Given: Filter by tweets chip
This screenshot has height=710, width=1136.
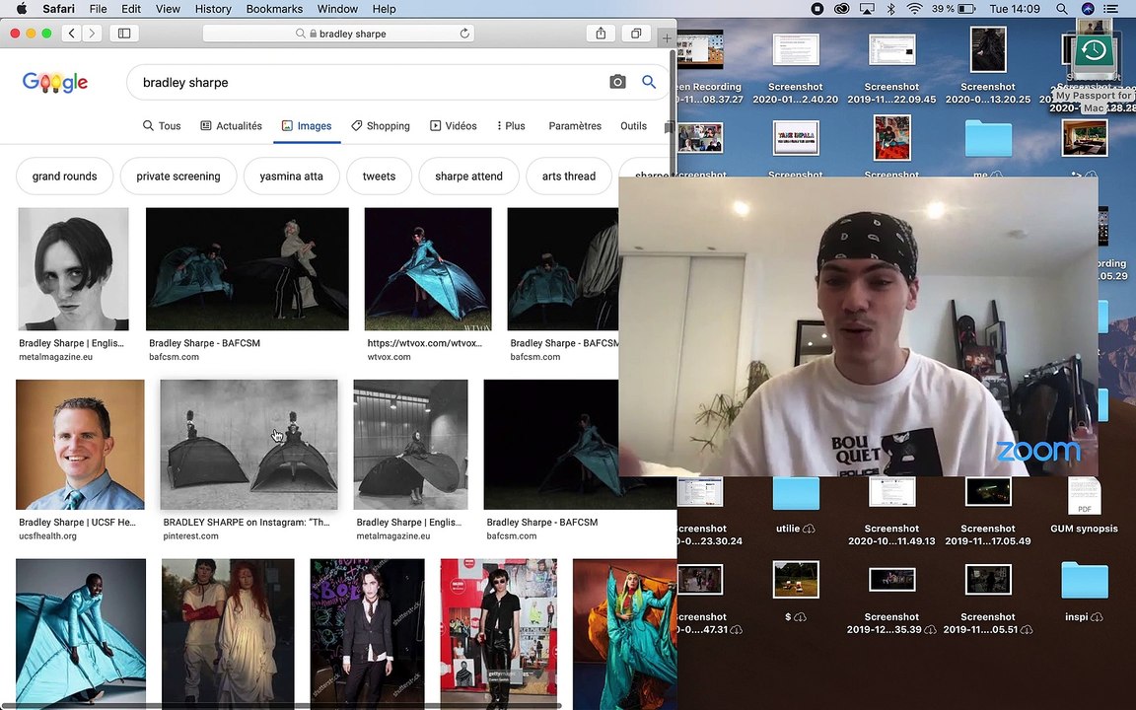Looking at the screenshot, I should pos(379,177).
